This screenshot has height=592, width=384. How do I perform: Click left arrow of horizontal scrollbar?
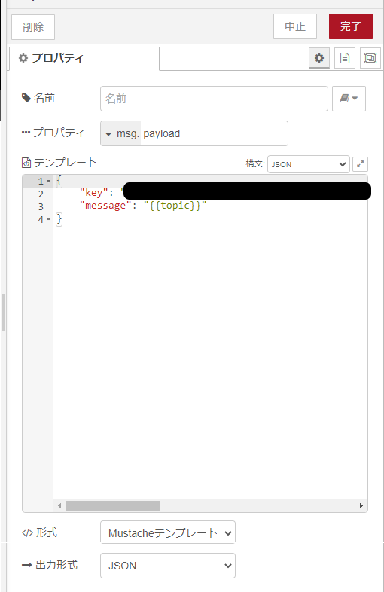(x=59, y=505)
